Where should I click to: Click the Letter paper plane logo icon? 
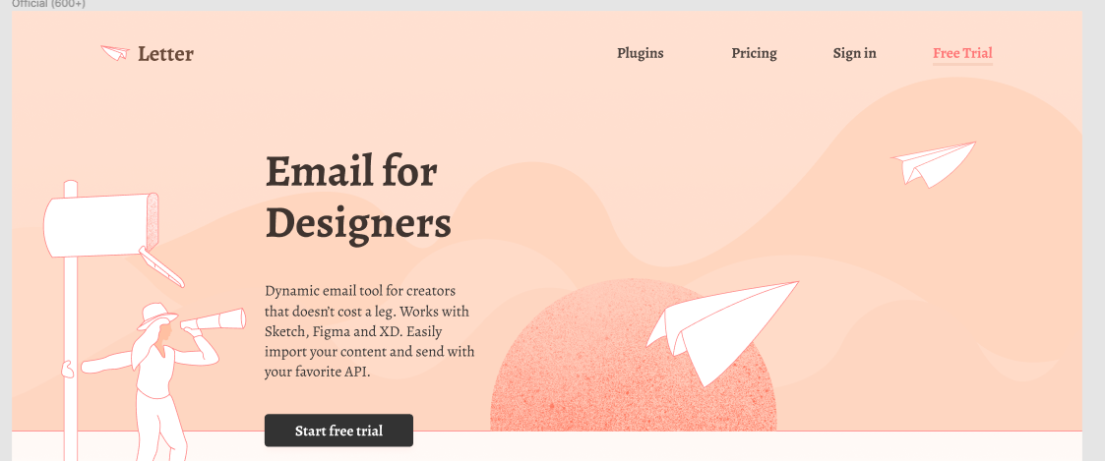115,53
